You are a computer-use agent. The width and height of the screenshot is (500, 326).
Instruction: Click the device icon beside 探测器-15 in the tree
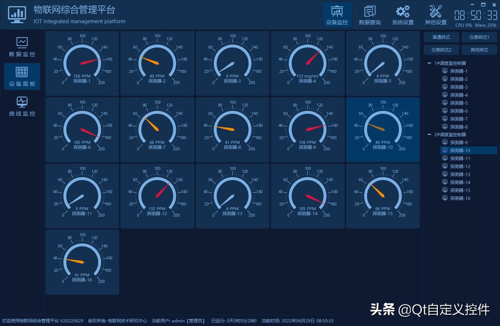pyautogui.click(x=445, y=190)
